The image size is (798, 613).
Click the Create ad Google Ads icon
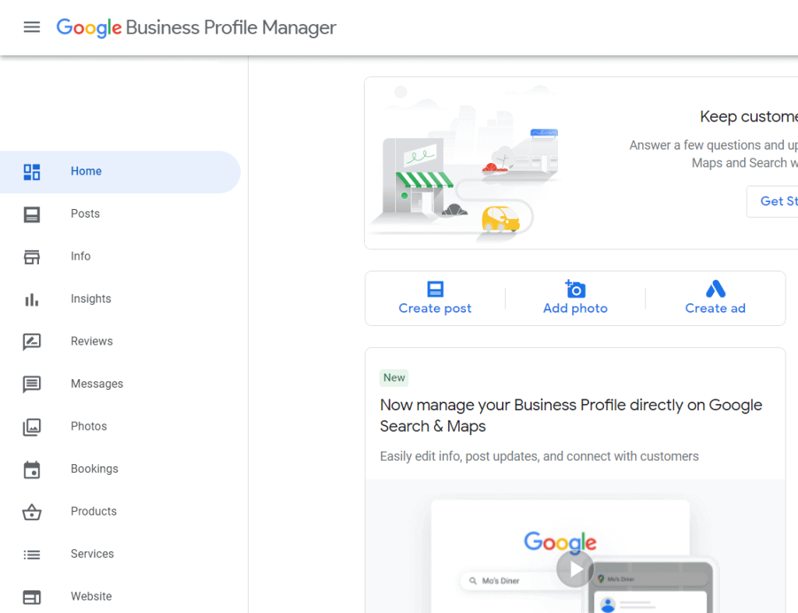(x=715, y=289)
